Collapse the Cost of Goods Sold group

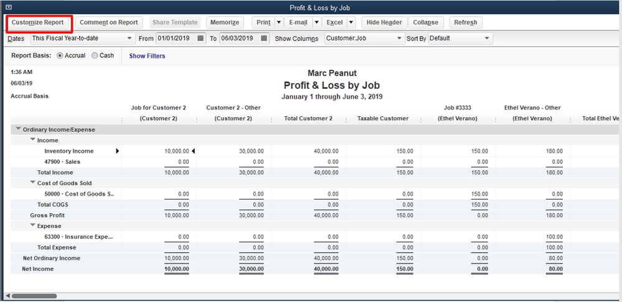point(32,183)
